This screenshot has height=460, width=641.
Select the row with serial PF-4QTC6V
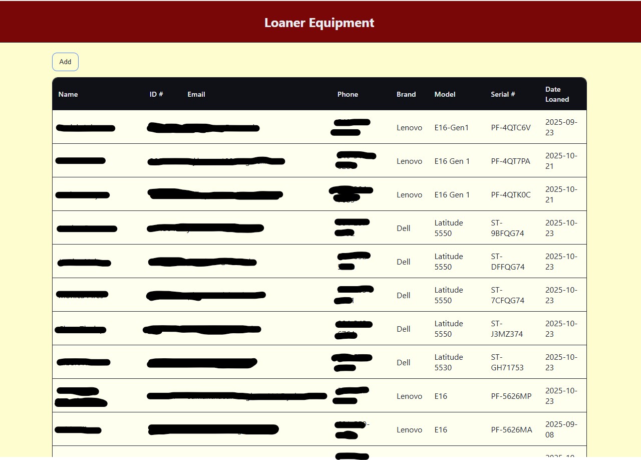[x=511, y=128]
